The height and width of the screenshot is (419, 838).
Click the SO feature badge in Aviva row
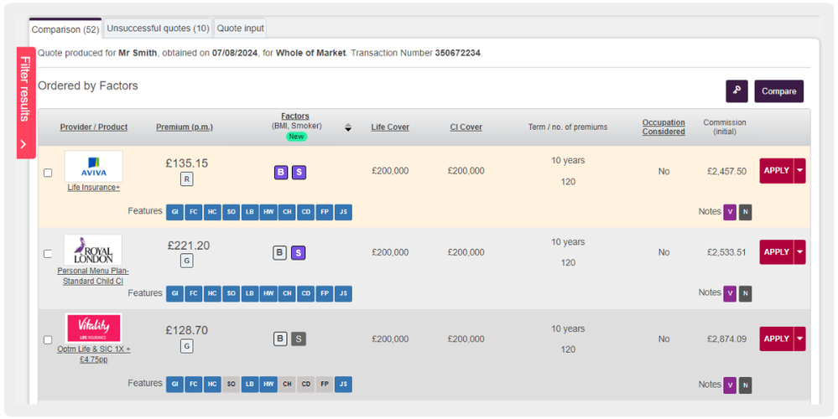[231, 212]
